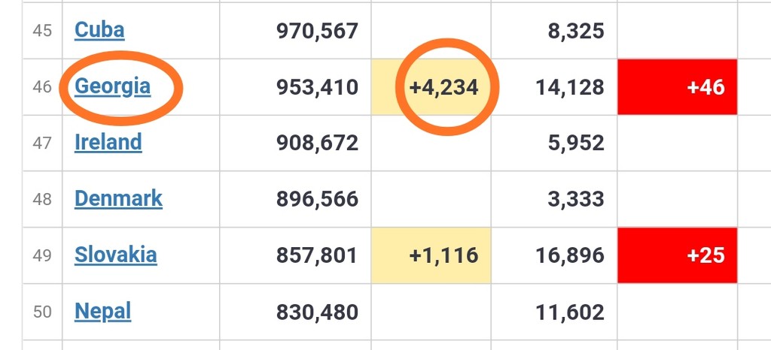Follow the Denmark country link
Viewport: 771px width, 350px height.
(118, 198)
